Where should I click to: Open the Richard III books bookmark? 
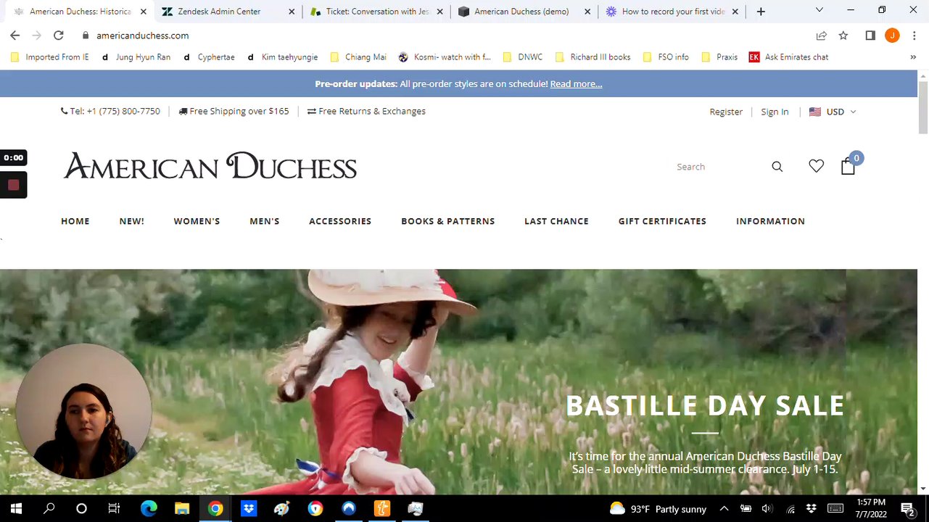(x=593, y=57)
